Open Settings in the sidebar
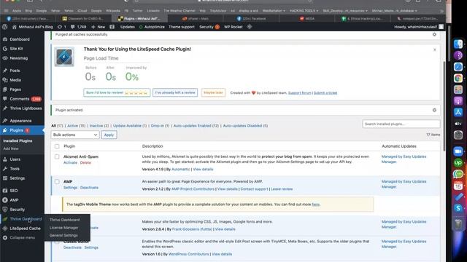Image resolution: width=467 pixels, height=262 pixels. 18,178
